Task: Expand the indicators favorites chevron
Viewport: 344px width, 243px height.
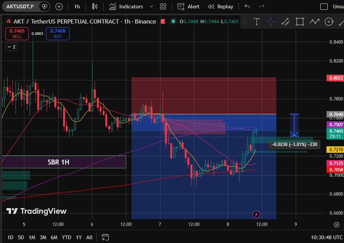Action: point(151,6)
